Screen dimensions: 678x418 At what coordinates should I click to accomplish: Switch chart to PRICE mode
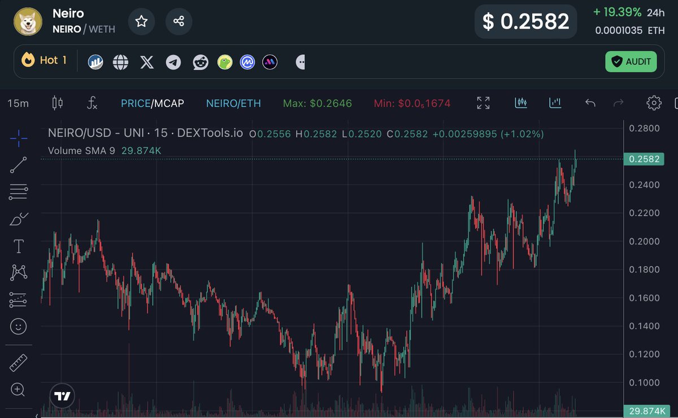tap(135, 103)
